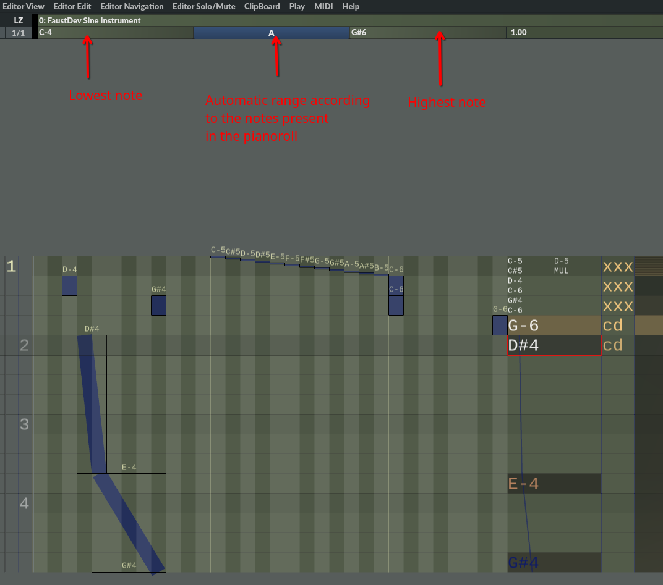Click the red-outlined D#4 text cell

[554, 345]
